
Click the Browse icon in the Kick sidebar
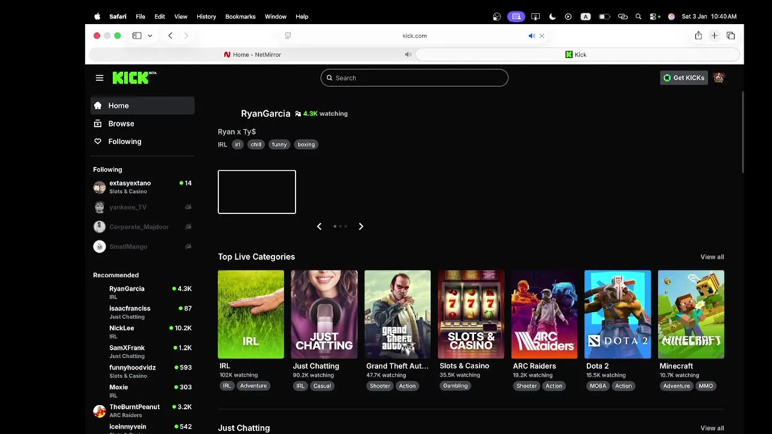[98, 124]
